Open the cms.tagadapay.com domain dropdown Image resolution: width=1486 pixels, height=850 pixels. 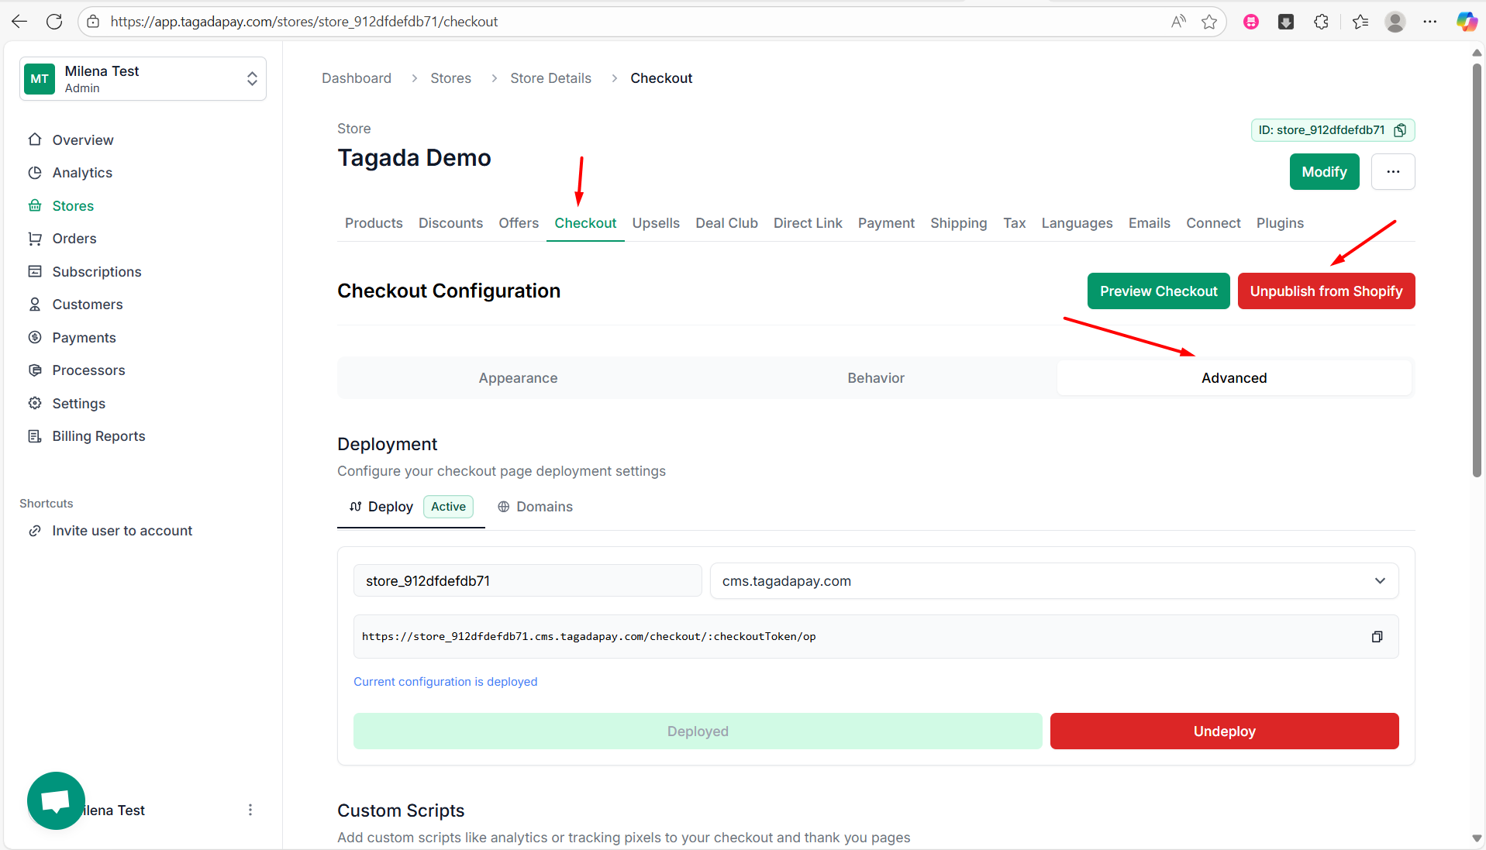click(1054, 581)
